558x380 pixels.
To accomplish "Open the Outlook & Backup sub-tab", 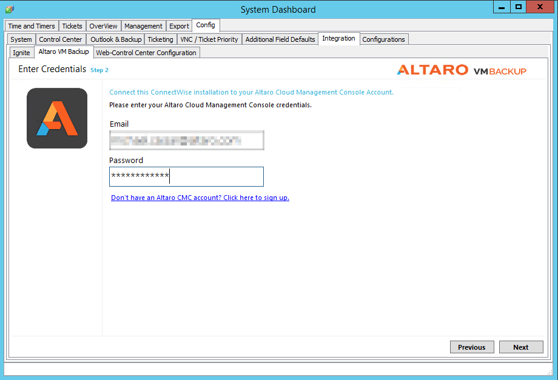I will click(116, 39).
